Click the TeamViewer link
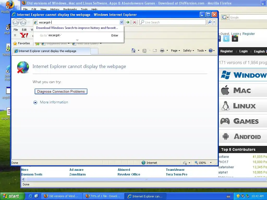 (x=175, y=170)
